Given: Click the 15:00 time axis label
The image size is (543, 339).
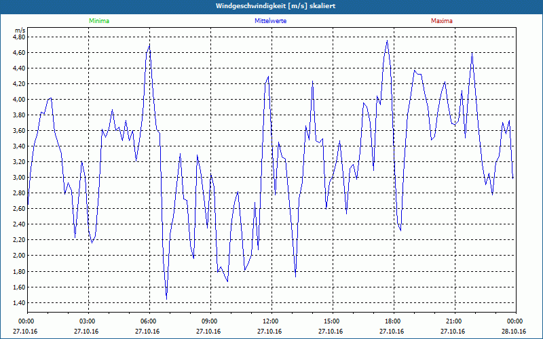Looking at the screenshot, I should (x=333, y=321).
